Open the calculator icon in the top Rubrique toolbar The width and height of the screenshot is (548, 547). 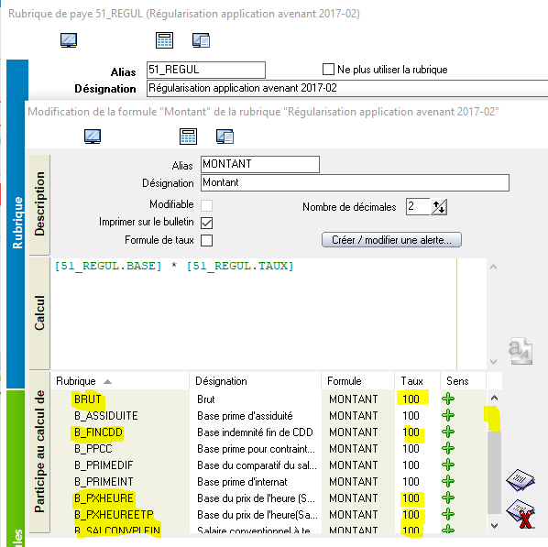click(x=164, y=40)
